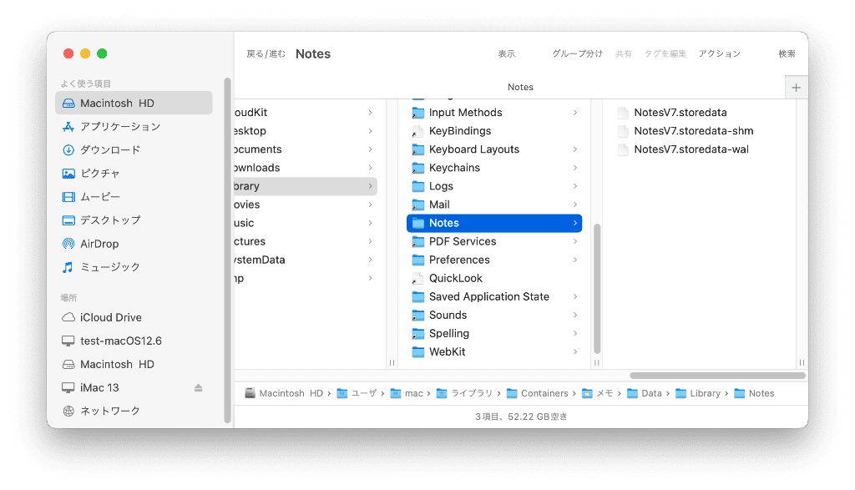Open the グループ分け grouping toolbar item
The image size is (855, 490).
tap(577, 53)
